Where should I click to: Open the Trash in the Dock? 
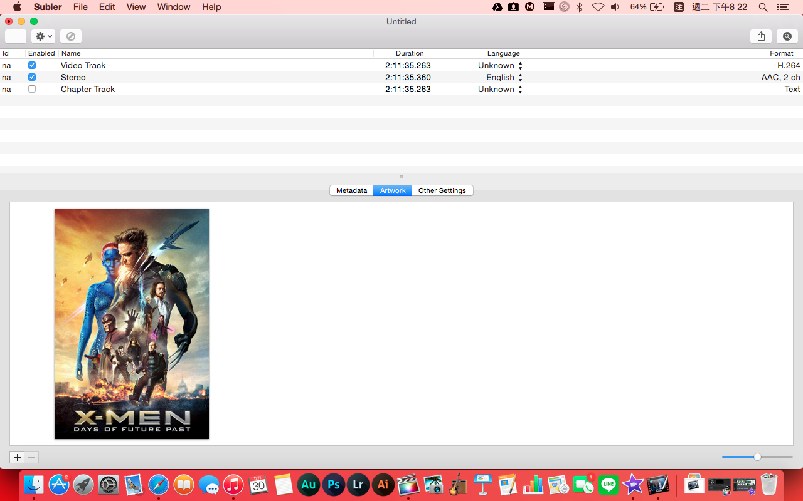coord(769,484)
